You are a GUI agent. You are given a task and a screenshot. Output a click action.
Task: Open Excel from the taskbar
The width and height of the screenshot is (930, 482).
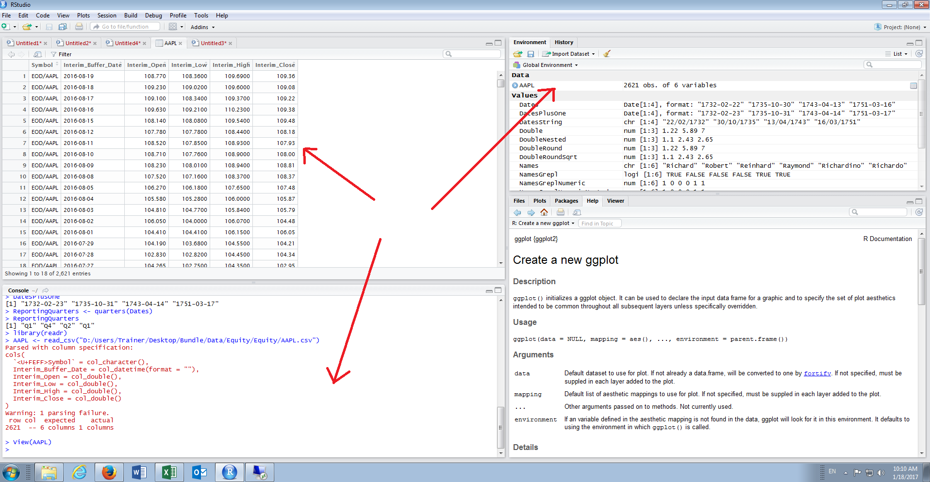169,472
